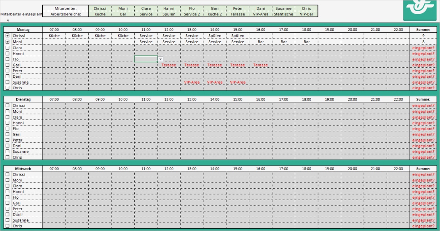Check Susanne's box in the Mittwoch section
The width and height of the screenshot is (440, 231).
point(7,220)
